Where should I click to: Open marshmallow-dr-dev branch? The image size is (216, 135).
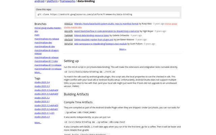point(45,47)
